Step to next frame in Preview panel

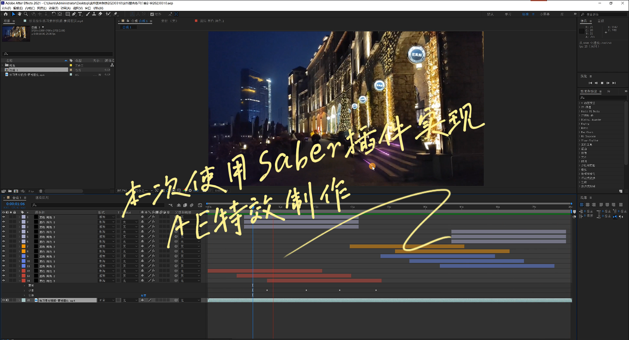(x=608, y=83)
